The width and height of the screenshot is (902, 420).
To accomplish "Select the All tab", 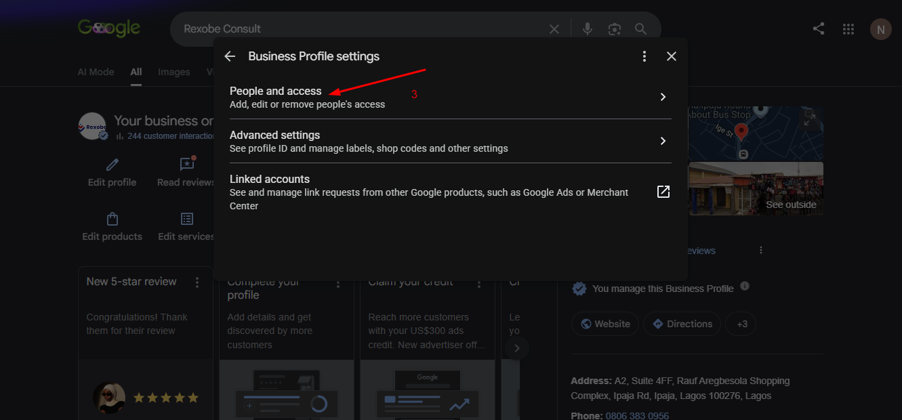I will point(136,72).
